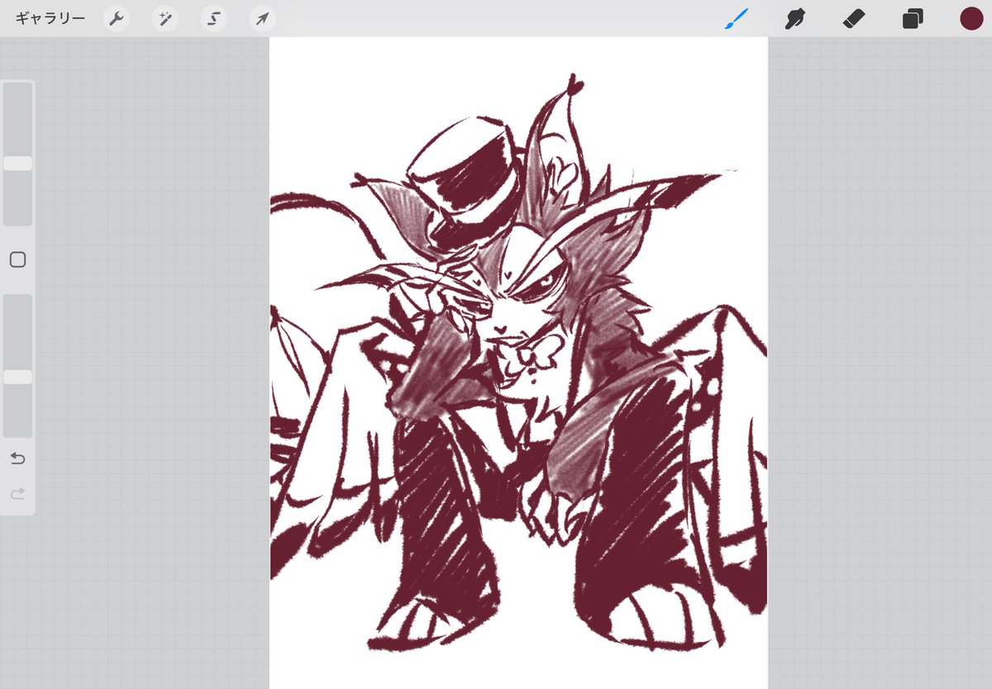The image size is (992, 689).
Task: Redo the last undone stroke
Action: (x=17, y=493)
